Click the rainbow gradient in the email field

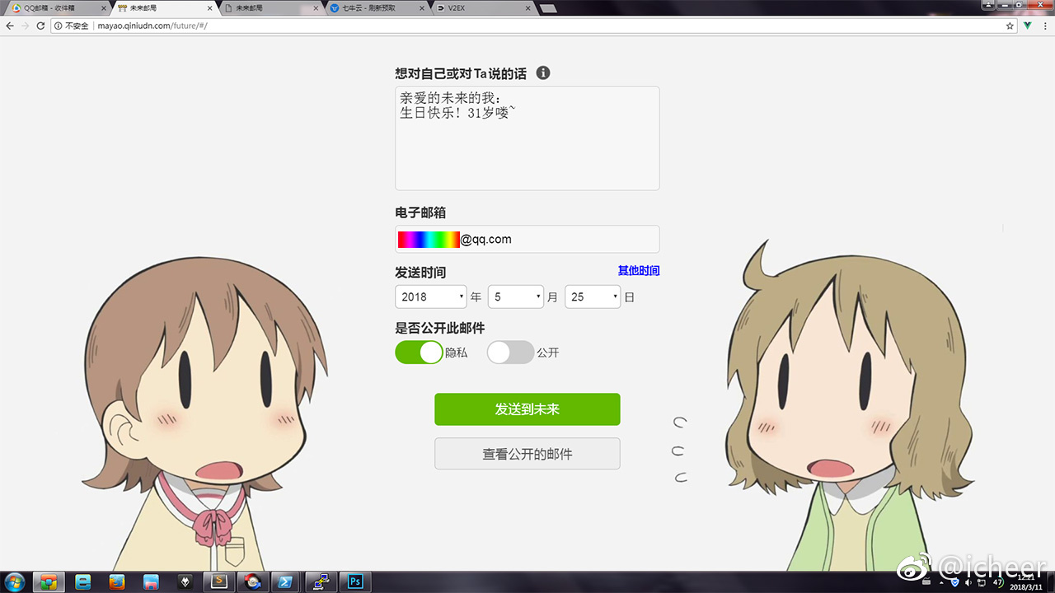point(429,239)
